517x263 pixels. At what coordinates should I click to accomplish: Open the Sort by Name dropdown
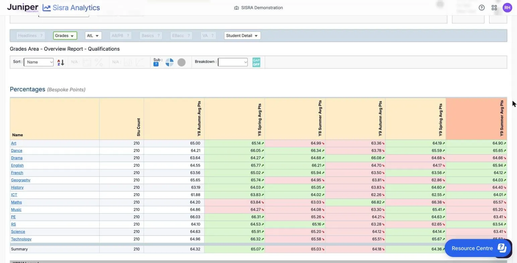[39, 62]
